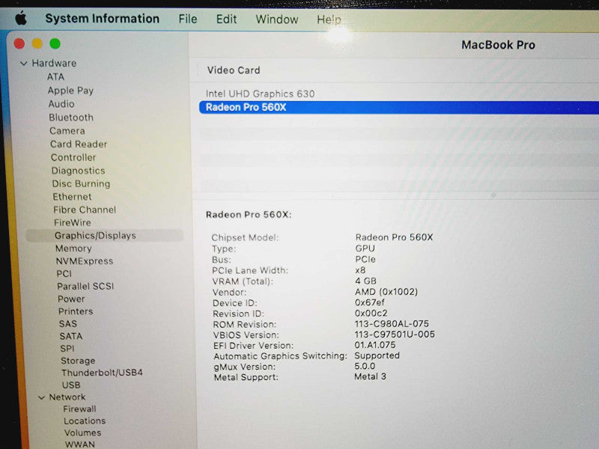Screen dimensions: 599x449
Task: Open the System Information menu
Action: pyautogui.click(x=103, y=18)
